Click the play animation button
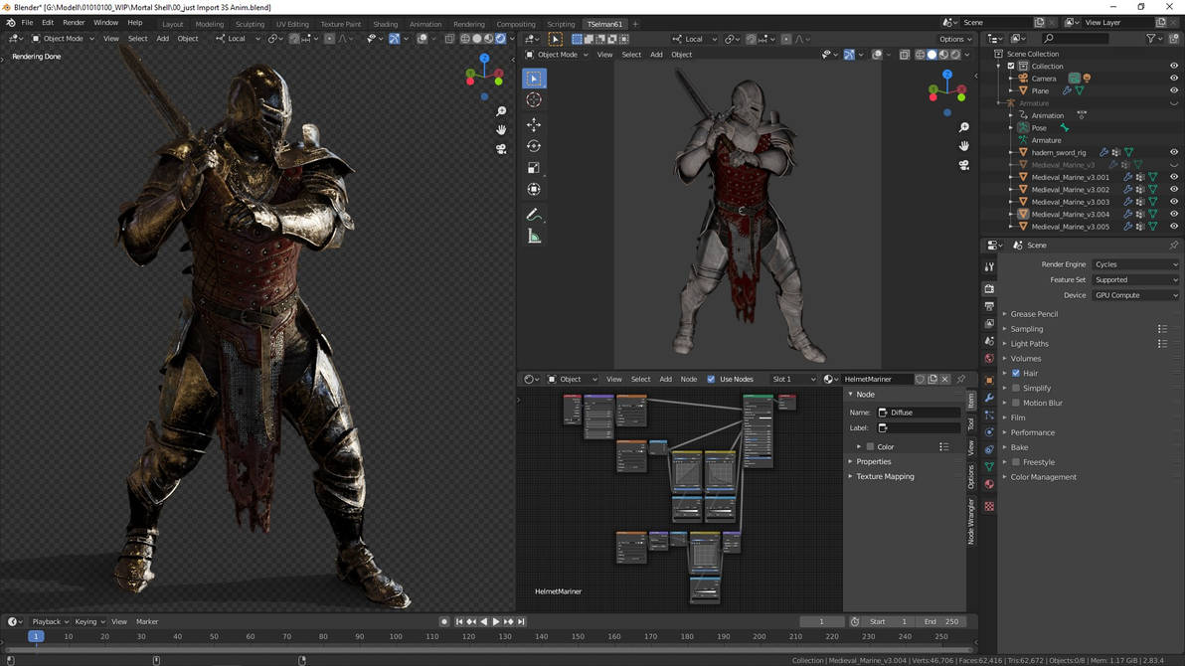The height and width of the screenshot is (666, 1185). 496,621
